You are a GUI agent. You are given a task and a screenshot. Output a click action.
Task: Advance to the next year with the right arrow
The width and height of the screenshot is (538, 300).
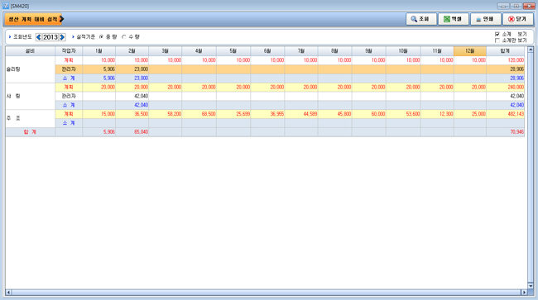62,37
